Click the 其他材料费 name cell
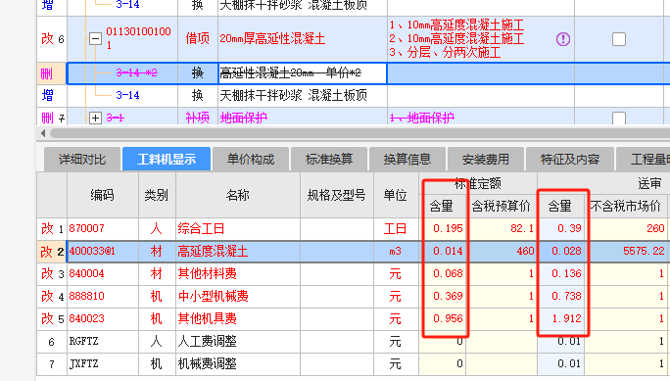The image size is (670, 381). 238,274
